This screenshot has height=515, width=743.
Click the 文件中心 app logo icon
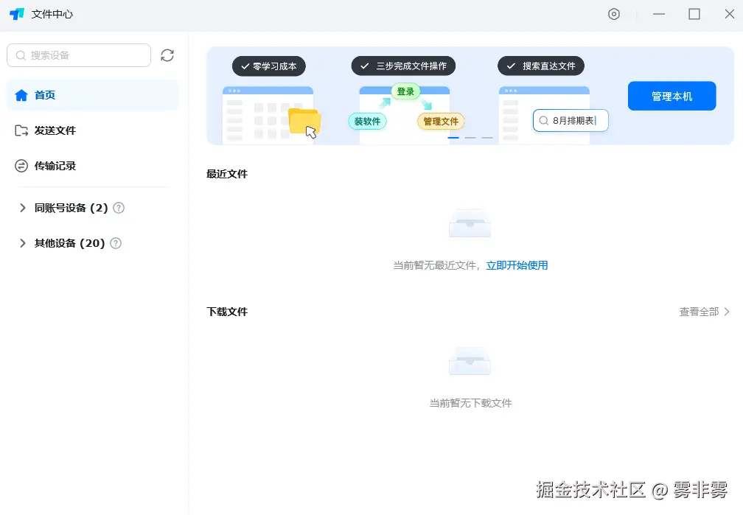tap(17, 14)
